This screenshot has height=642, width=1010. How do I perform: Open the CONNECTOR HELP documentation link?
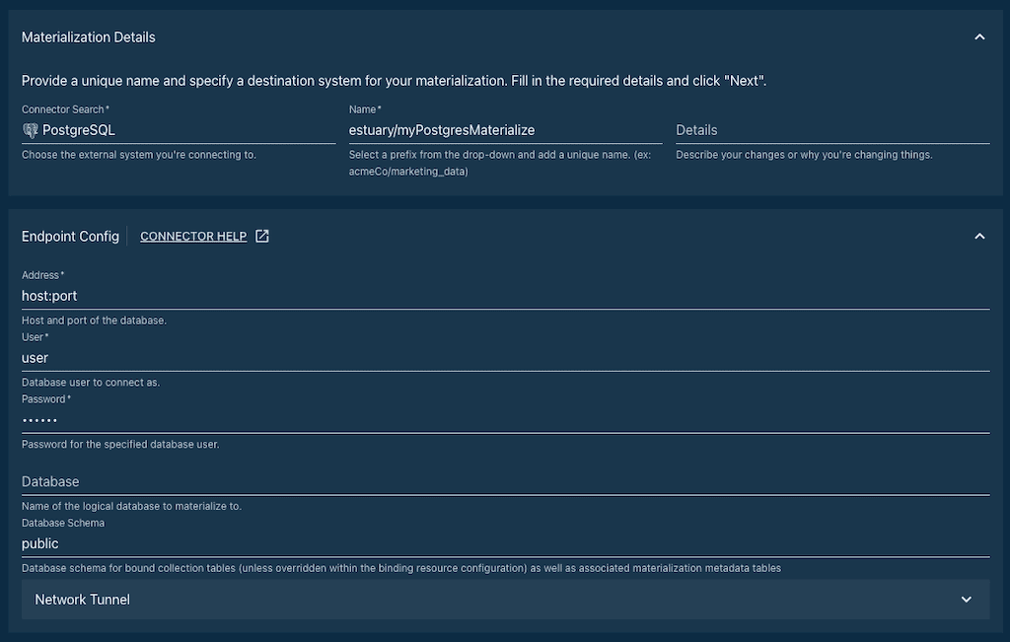pyautogui.click(x=195, y=236)
